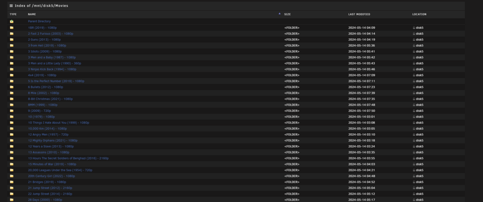Click folder icon for 2 Guns (2013)

point(12,40)
